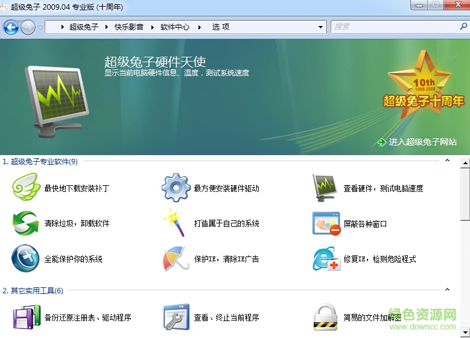Collapse the 超级兔子专业软件 section chevron

pyautogui.click(x=447, y=161)
